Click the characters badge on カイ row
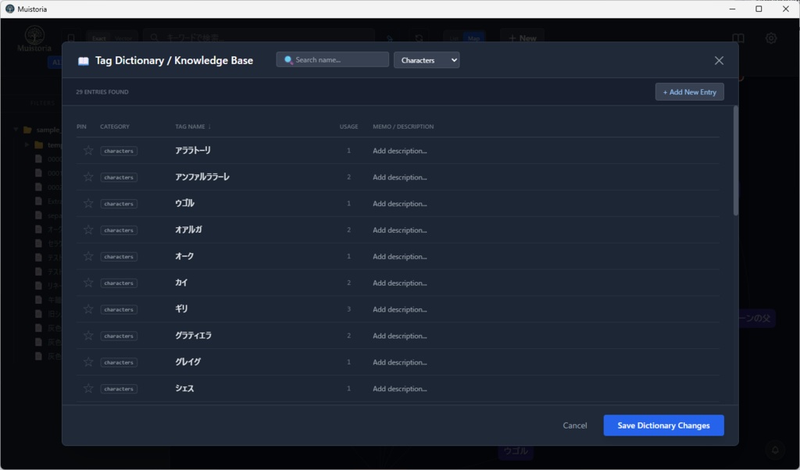 (x=119, y=283)
